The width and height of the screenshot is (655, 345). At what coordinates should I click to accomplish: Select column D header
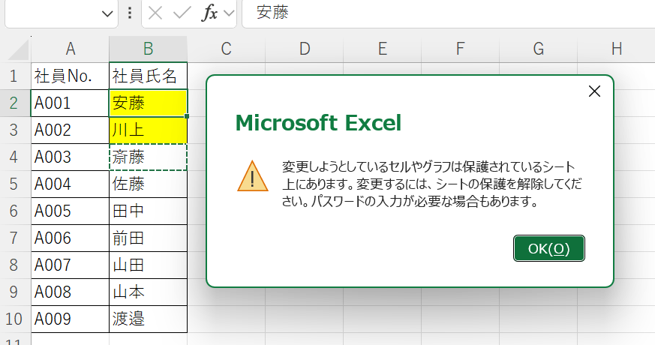(x=304, y=49)
